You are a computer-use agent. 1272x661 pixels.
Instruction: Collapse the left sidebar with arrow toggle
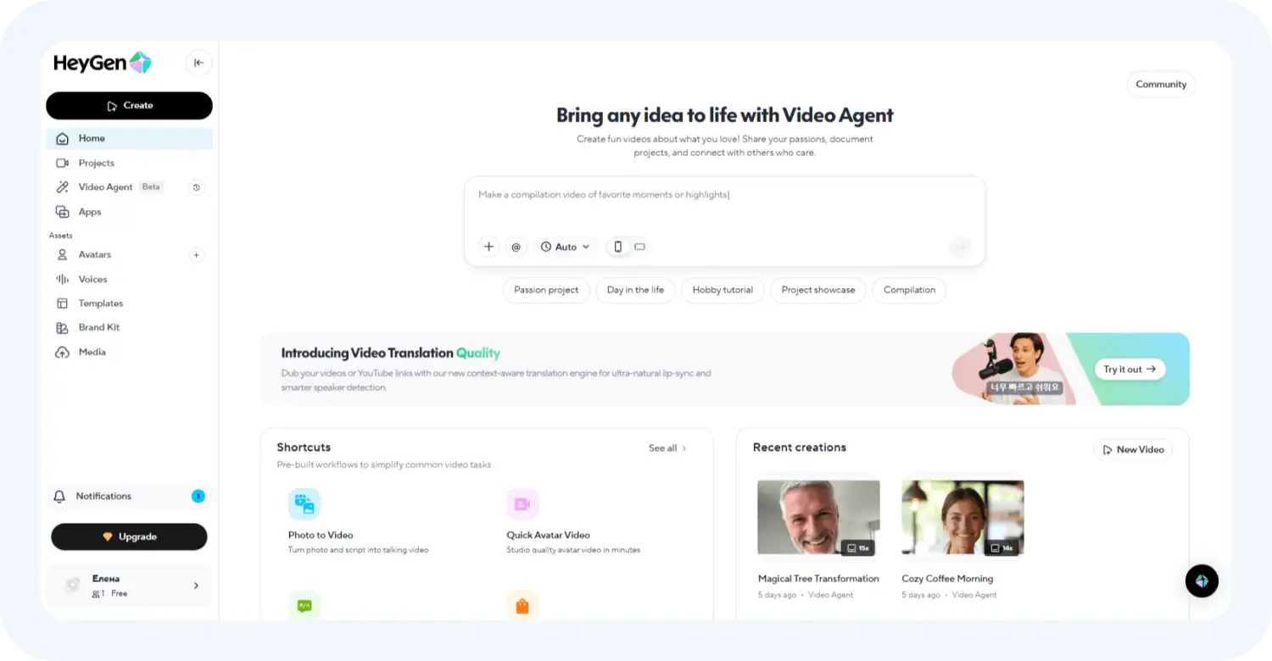click(x=198, y=63)
